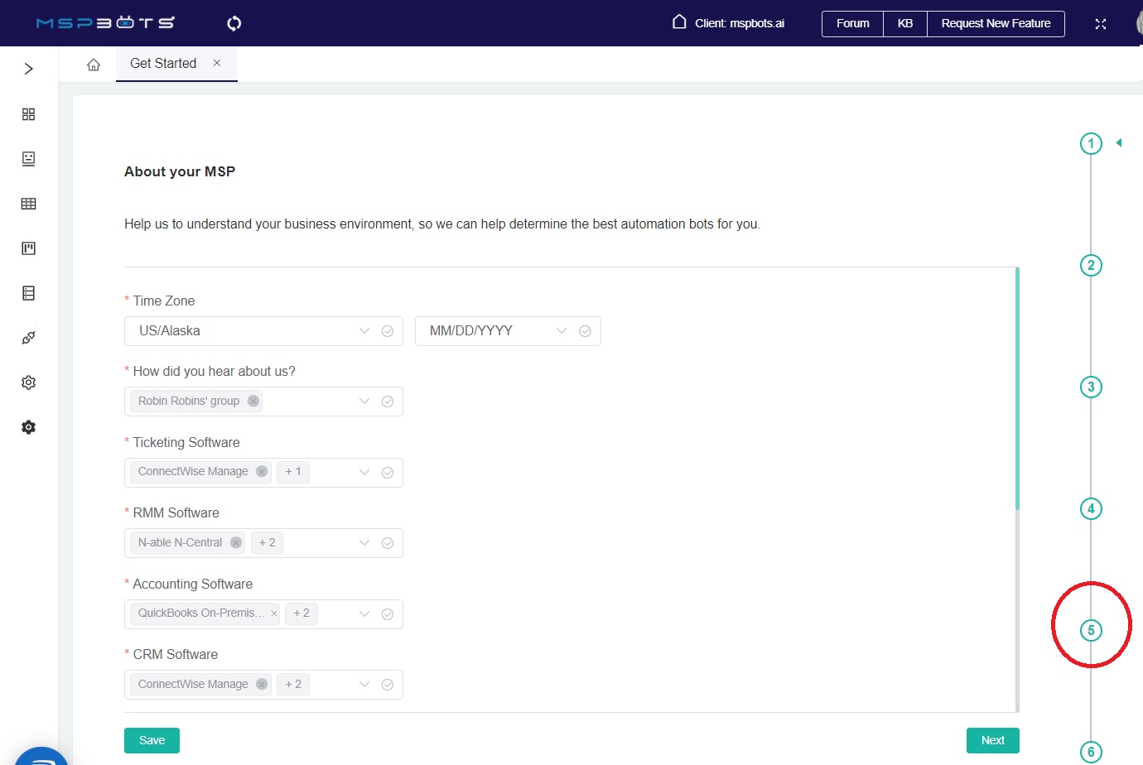Click check icon on Accounting Software field

(387, 614)
